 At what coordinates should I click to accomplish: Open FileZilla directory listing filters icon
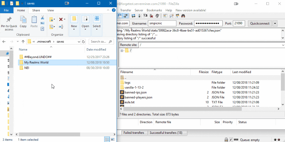(165, 16)
